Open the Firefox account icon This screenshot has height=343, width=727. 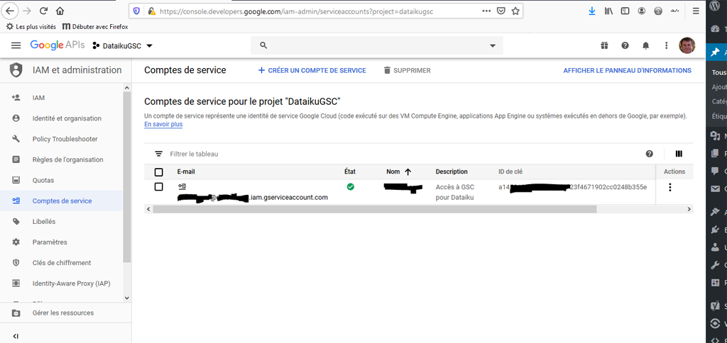tap(642, 11)
